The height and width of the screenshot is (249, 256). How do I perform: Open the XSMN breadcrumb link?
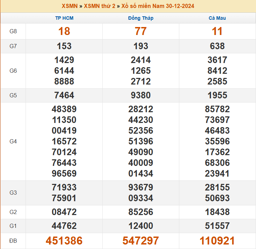point(69,6)
